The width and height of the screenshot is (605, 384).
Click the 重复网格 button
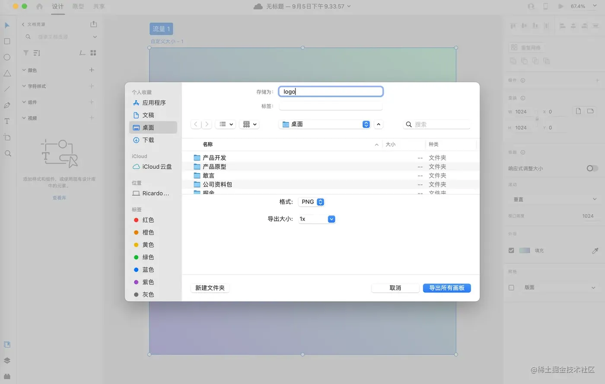click(x=526, y=48)
